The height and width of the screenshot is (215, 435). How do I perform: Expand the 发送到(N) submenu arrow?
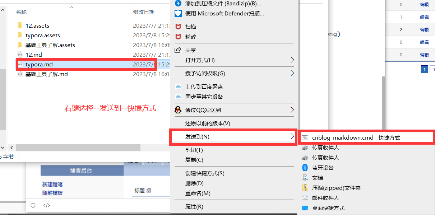(x=292, y=136)
